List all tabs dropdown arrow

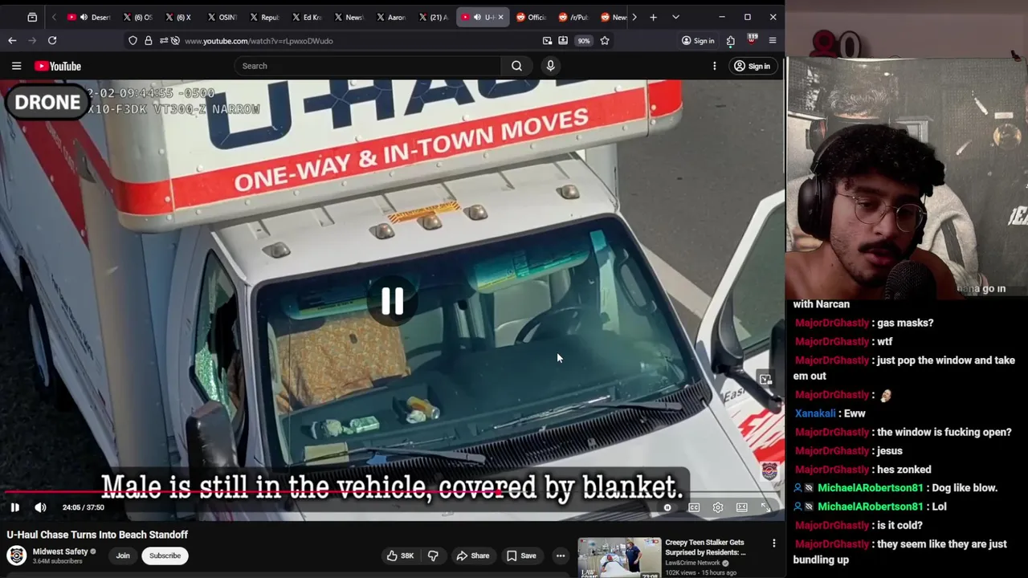pos(675,17)
